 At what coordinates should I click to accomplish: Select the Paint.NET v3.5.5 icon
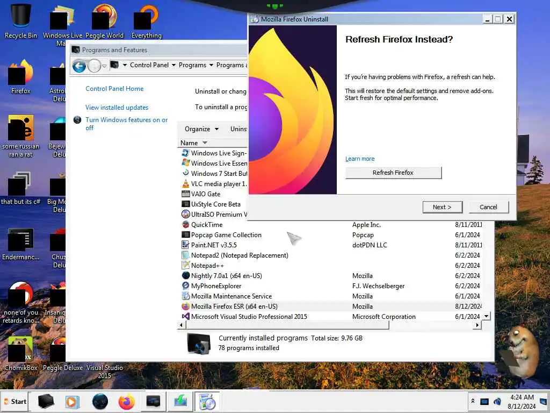185,245
